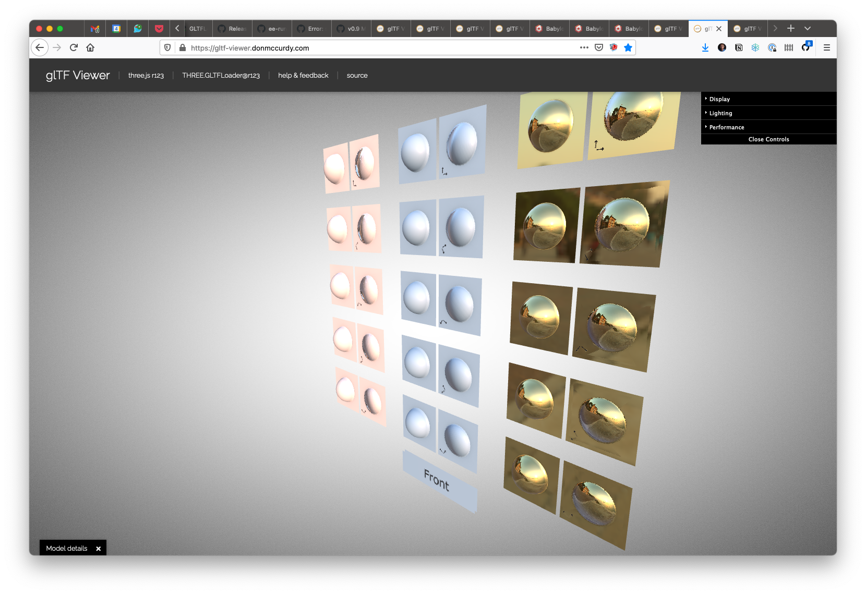Switch to the pinned Gmail tab
Screen dimensions: 866x594
95,29
